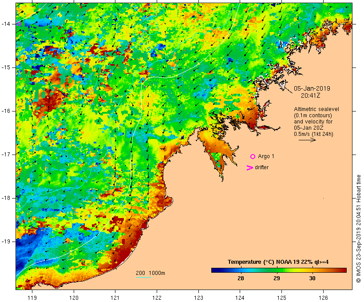Click the IMOS copyright timestamp text
The width and height of the screenshot is (364, 302).
(359, 229)
